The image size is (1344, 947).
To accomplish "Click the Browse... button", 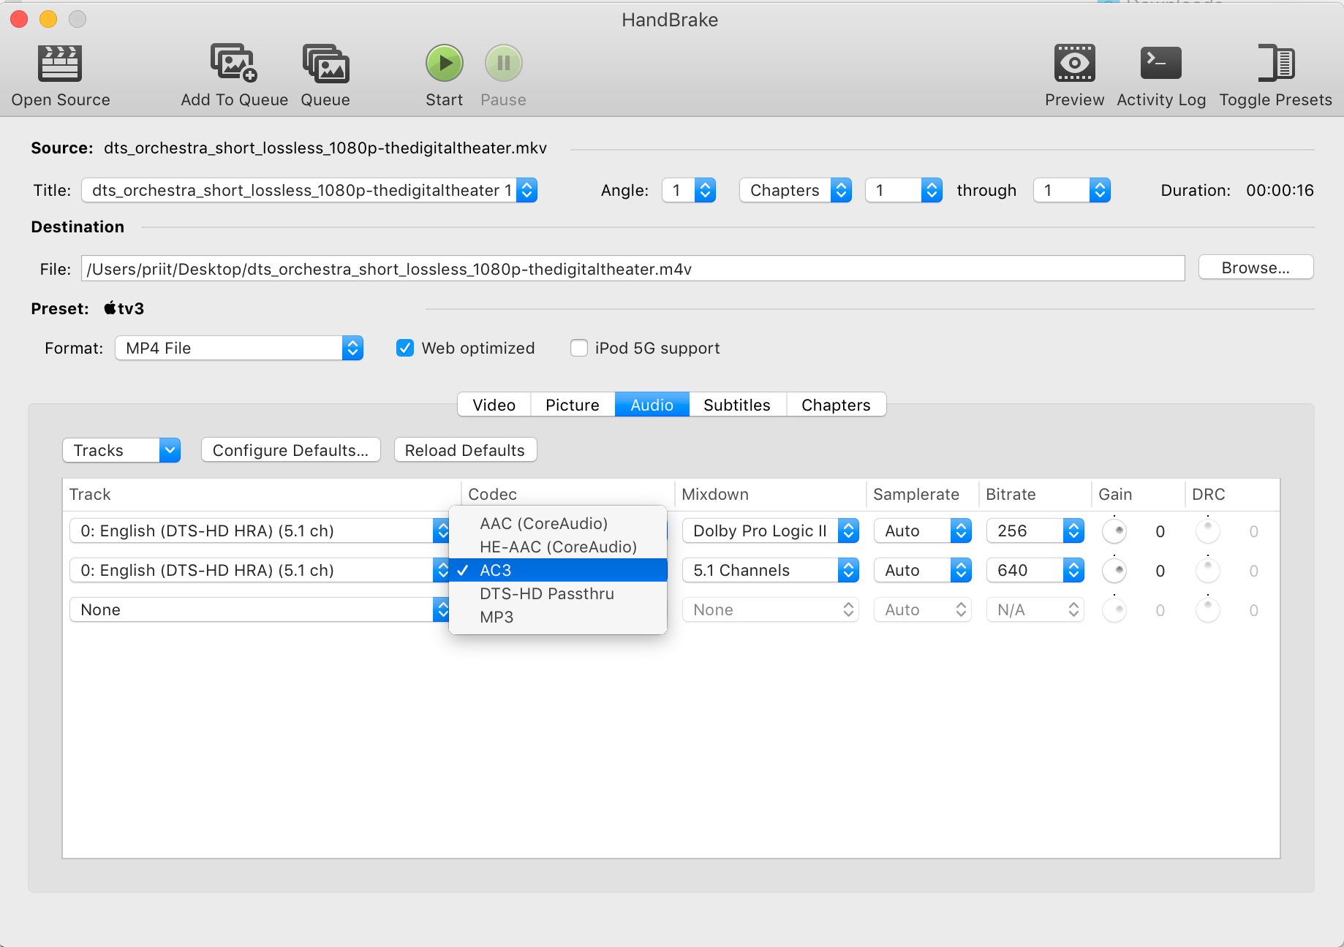I will (x=1256, y=267).
